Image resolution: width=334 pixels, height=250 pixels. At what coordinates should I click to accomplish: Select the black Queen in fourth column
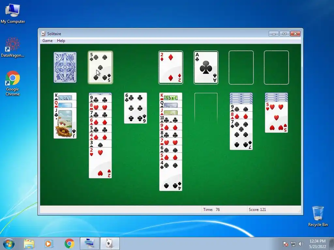click(171, 104)
